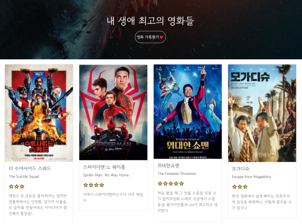Screen dimensions: 302x224
Task: Click first star under The Suicide Squad
Action: click(x=11, y=187)
